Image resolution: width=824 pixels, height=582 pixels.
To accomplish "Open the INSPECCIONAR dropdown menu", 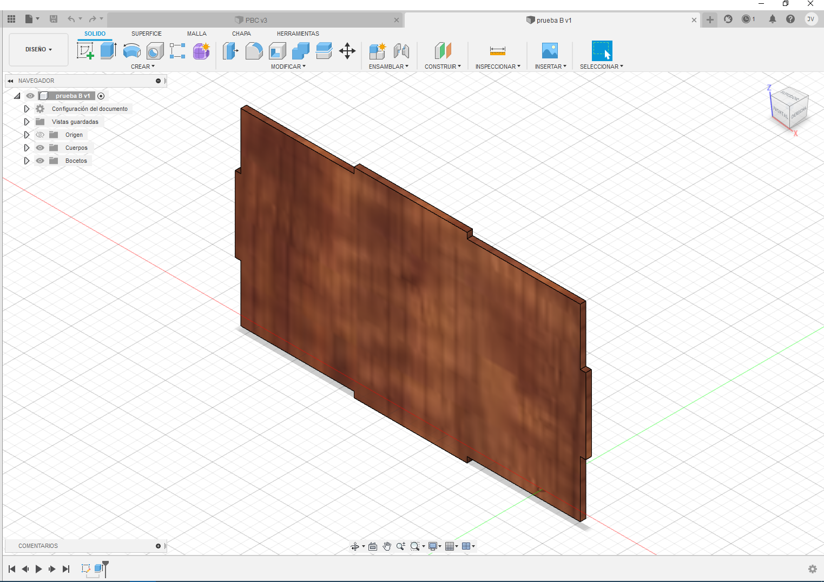I will pyautogui.click(x=498, y=67).
